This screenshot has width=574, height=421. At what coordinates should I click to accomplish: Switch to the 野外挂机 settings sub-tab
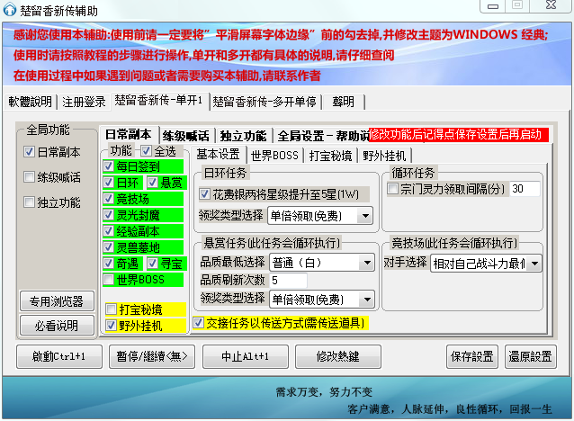click(382, 155)
